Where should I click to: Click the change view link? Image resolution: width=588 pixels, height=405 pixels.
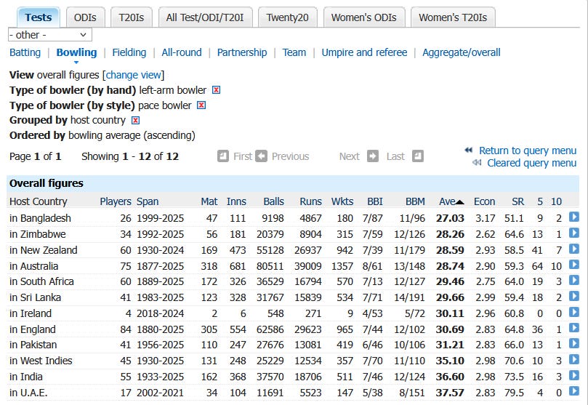pos(134,75)
